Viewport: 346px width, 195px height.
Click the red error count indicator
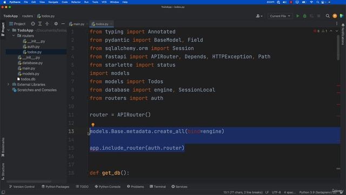(316, 31)
